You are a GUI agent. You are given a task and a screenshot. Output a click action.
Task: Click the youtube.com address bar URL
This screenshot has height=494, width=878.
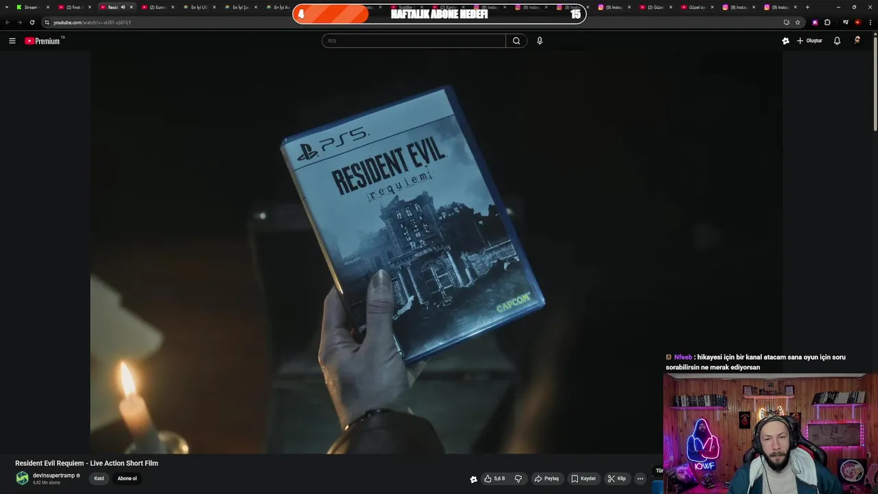pyautogui.click(x=92, y=22)
